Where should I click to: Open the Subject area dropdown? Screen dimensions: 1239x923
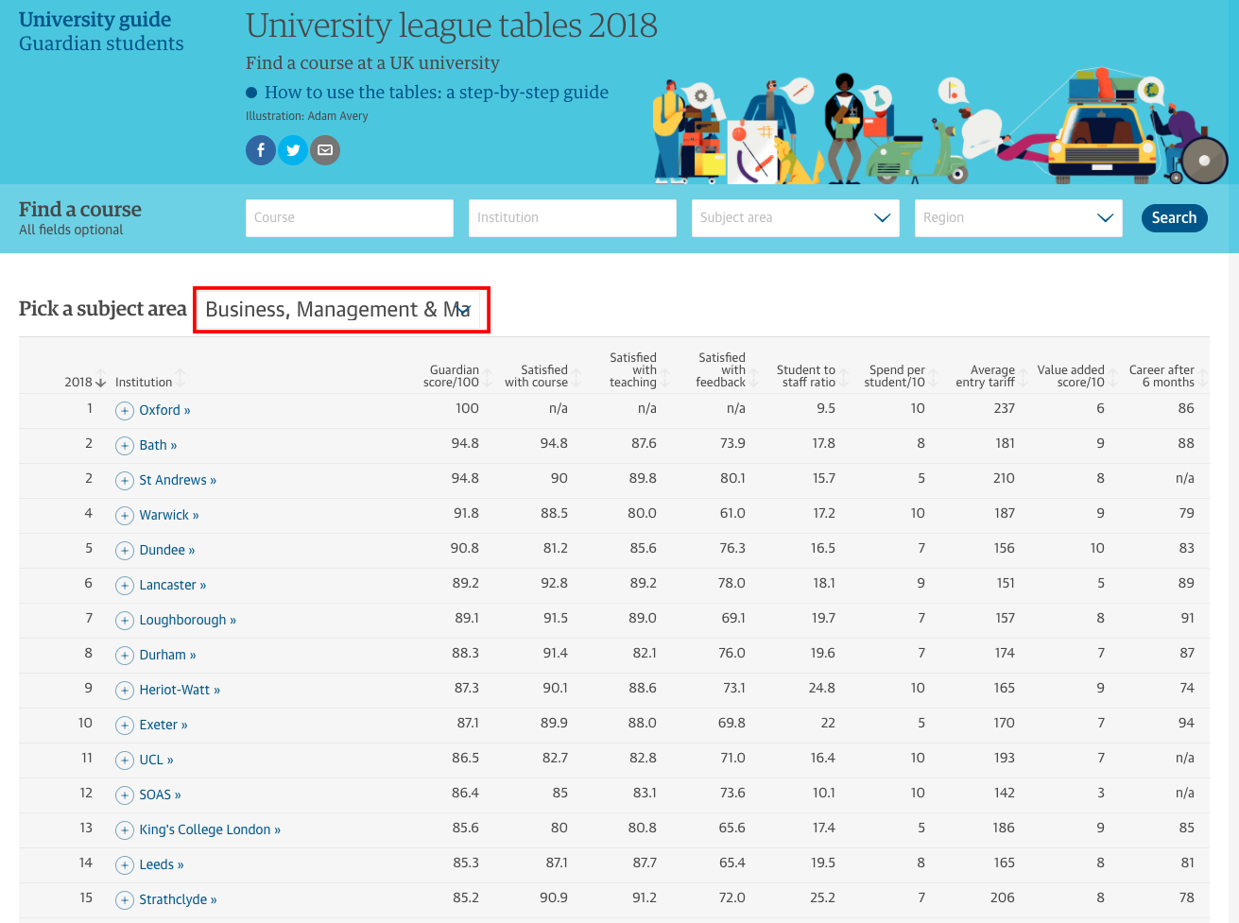(795, 218)
